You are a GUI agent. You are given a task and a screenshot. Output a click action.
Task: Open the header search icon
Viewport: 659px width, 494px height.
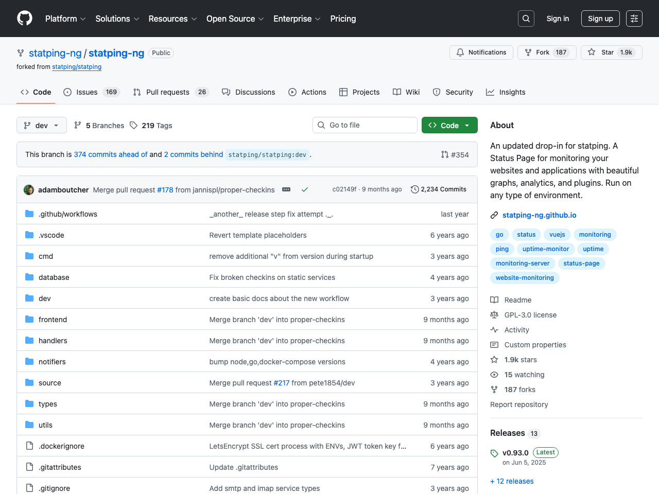[526, 18]
